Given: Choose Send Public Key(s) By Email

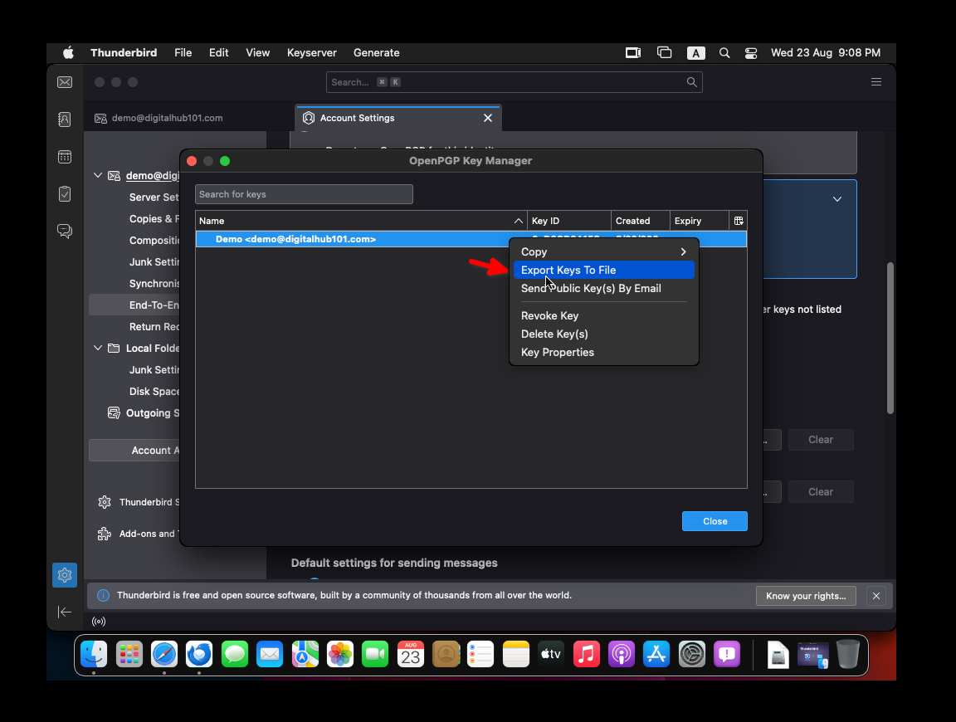Looking at the screenshot, I should tap(603, 289).
